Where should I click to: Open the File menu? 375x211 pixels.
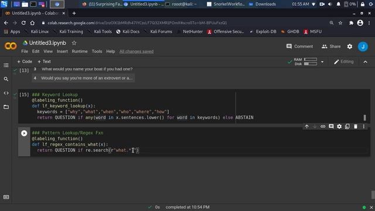(x=25, y=52)
